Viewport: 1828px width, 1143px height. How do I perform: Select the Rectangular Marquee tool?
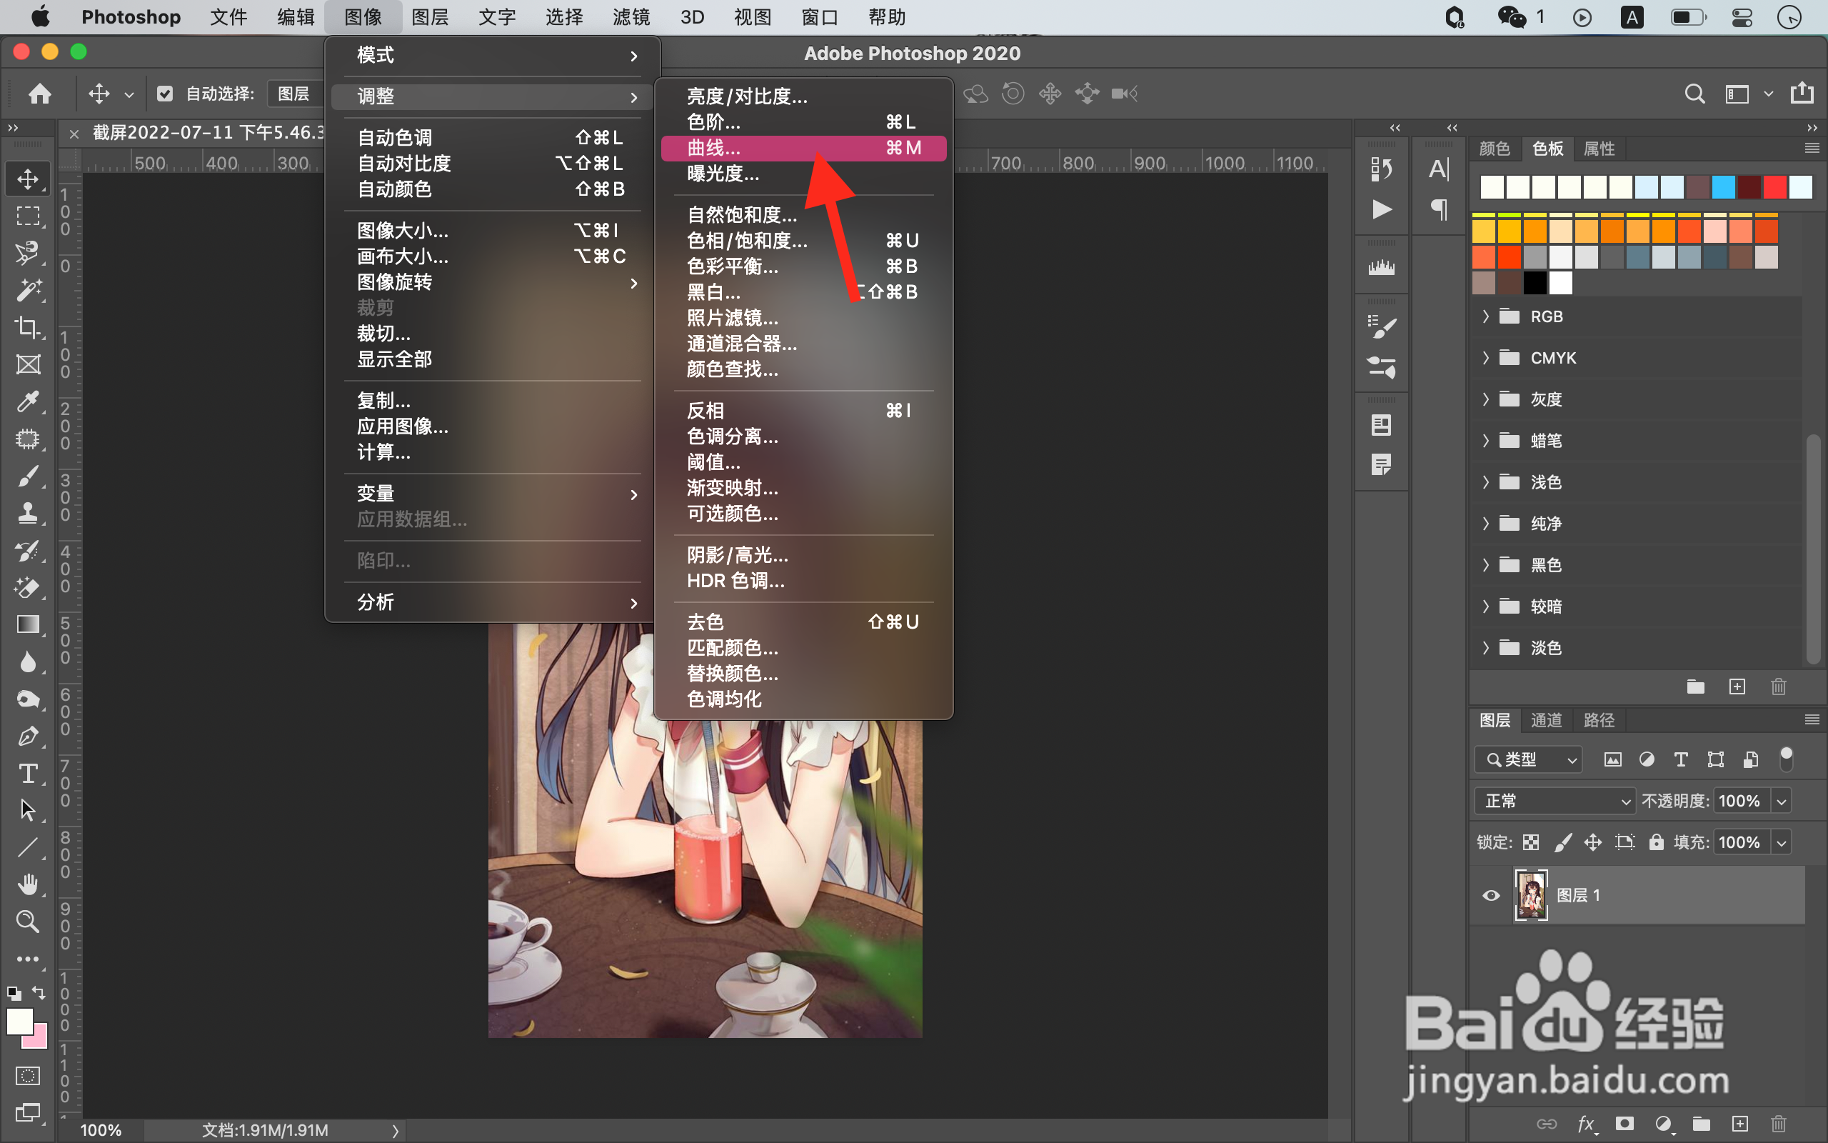(x=28, y=216)
